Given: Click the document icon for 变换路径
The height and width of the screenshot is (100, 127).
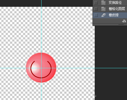Looking at the screenshot, I should [x=103, y=2].
